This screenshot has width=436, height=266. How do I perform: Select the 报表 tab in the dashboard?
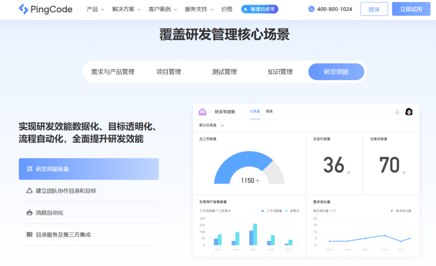[269, 111]
